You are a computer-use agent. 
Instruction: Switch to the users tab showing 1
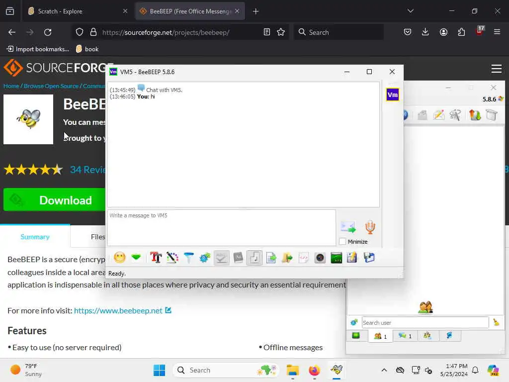pyautogui.click(x=380, y=336)
